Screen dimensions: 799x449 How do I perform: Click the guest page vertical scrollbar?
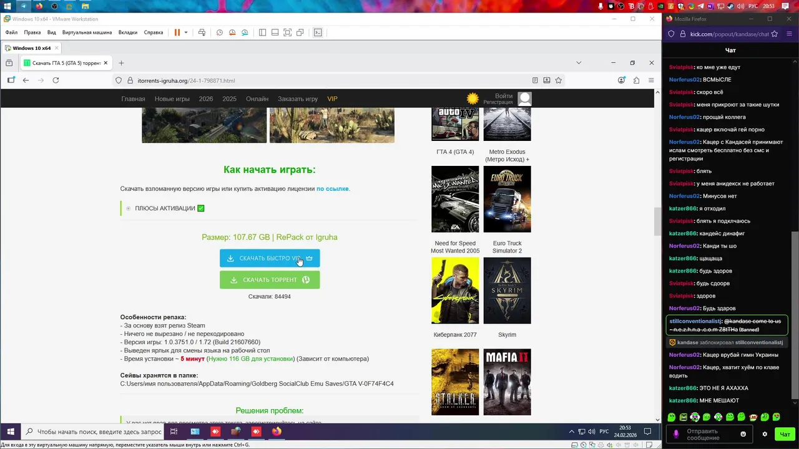pos(657,221)
